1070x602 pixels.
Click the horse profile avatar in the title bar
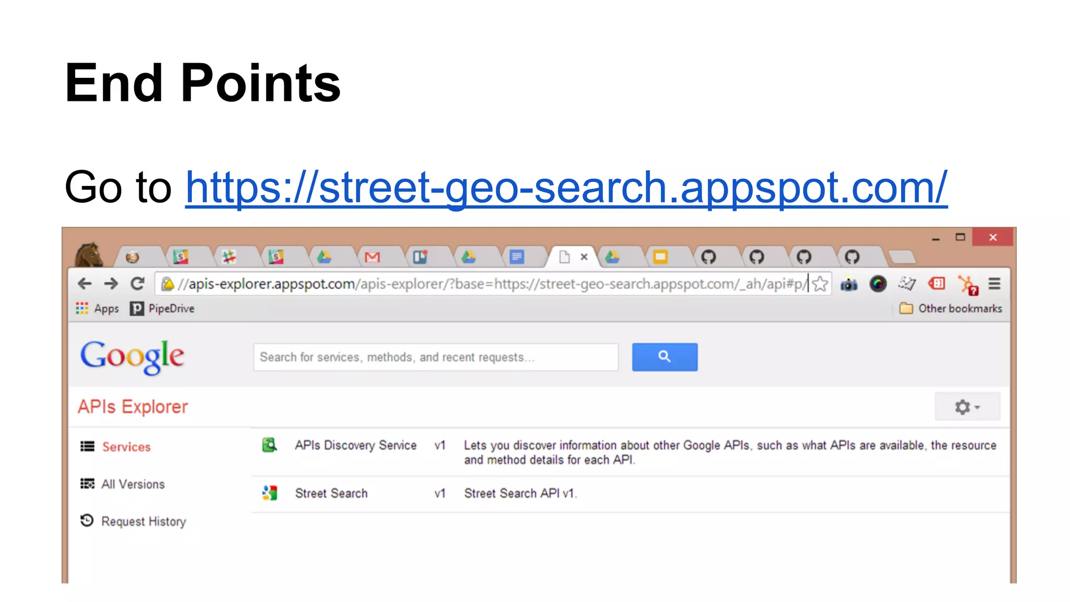(90, 255)
